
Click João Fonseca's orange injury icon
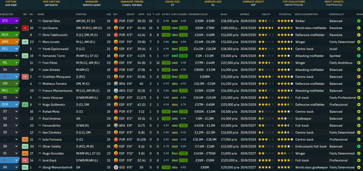tap(25, 139)
